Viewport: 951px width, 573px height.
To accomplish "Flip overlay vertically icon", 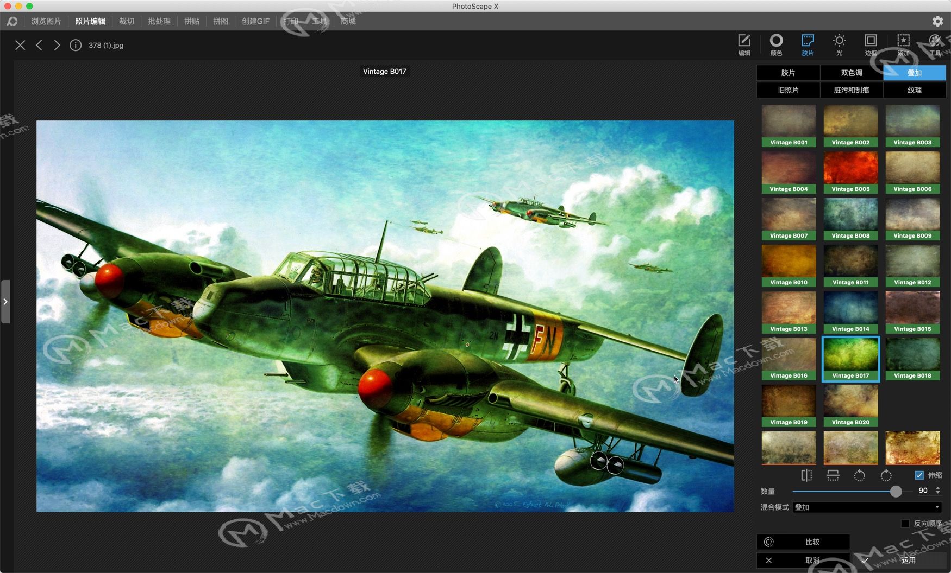I will coord(833,475).
